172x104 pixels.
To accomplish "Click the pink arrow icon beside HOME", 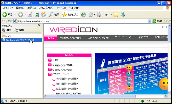I will point(50,60).
